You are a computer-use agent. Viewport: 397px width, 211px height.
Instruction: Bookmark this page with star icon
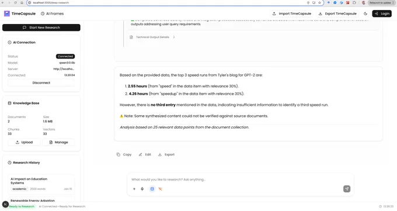point(319,2)
